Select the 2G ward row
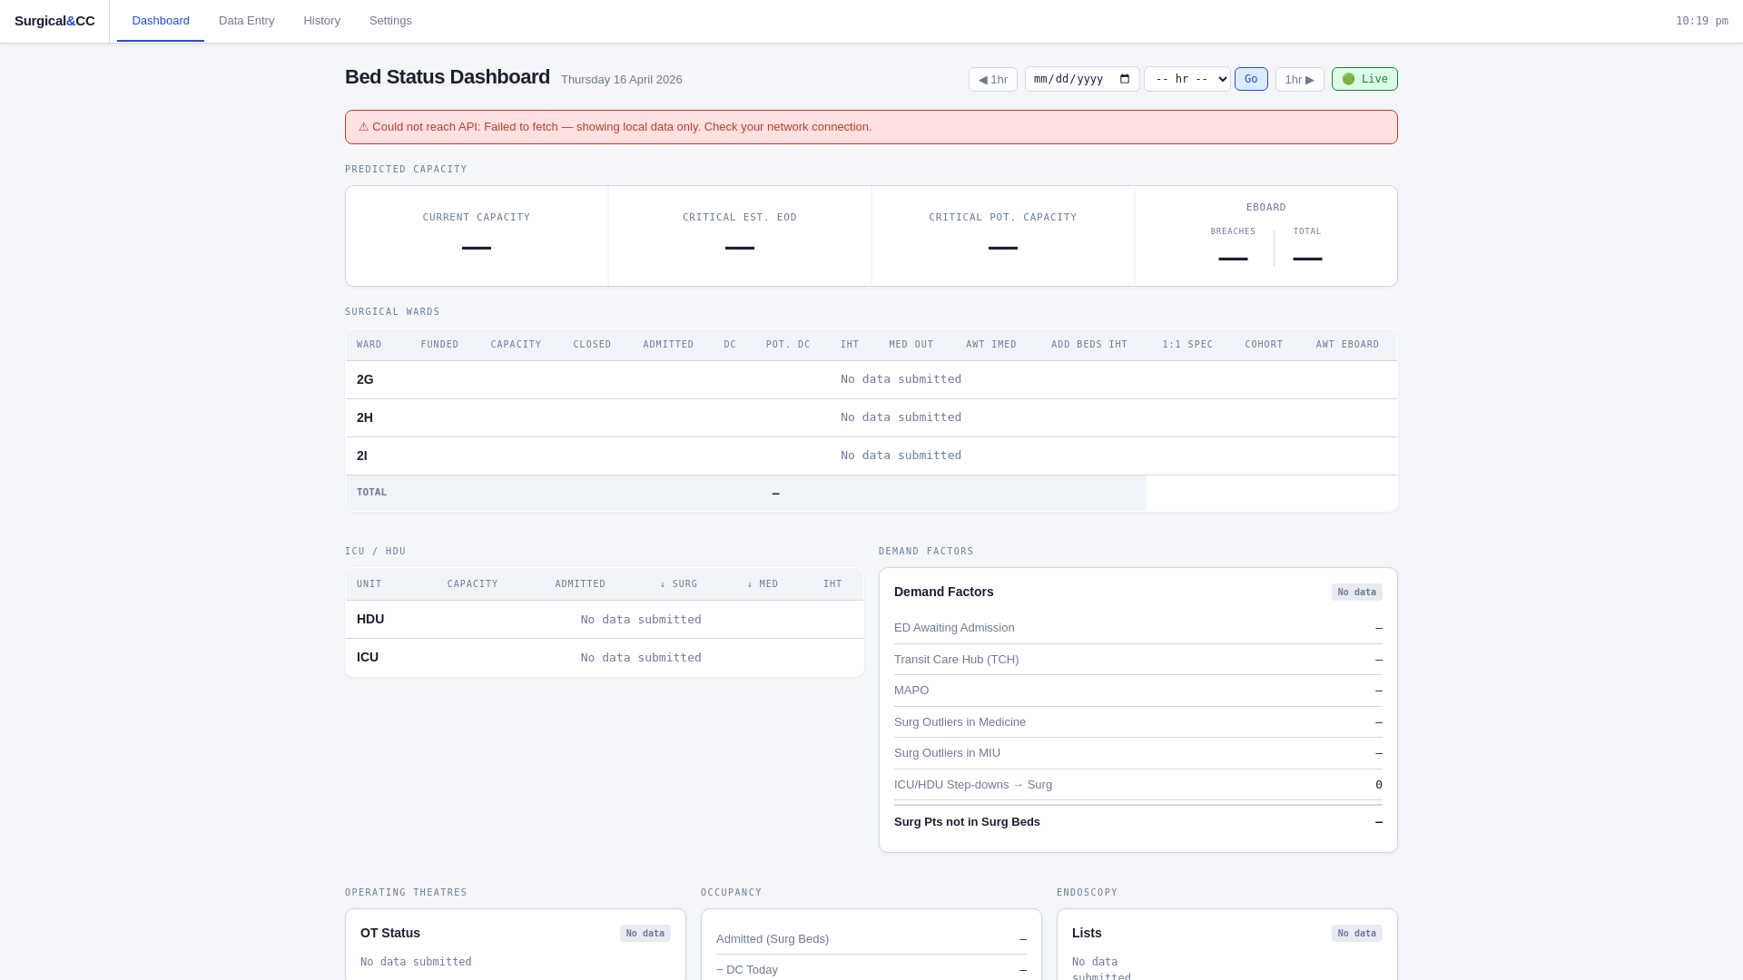Screen dimensions: 1743x980 tap(871, 380)
